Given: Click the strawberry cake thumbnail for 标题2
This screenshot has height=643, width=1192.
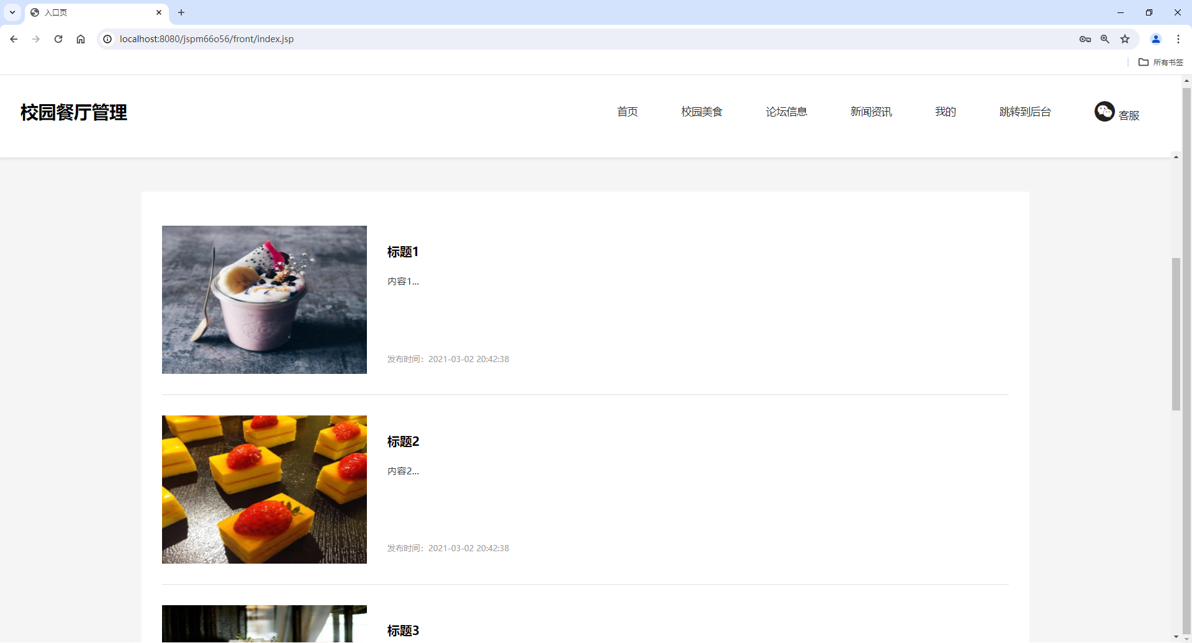Looking at the screenshot, I should (x=264, y=489).
